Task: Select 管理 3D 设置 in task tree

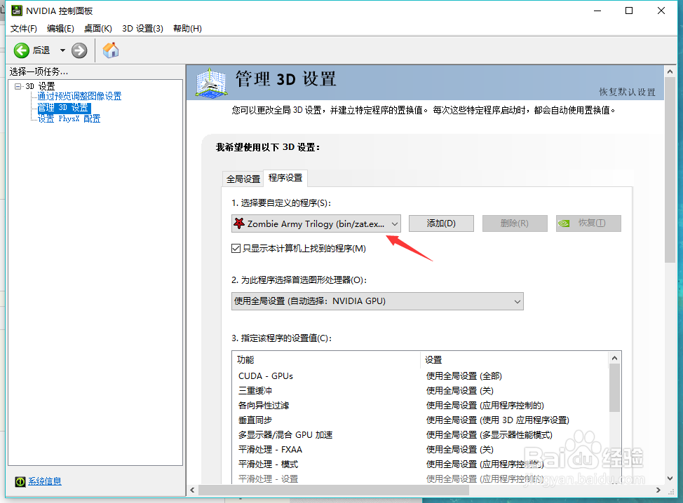Action: click(64, 107)
